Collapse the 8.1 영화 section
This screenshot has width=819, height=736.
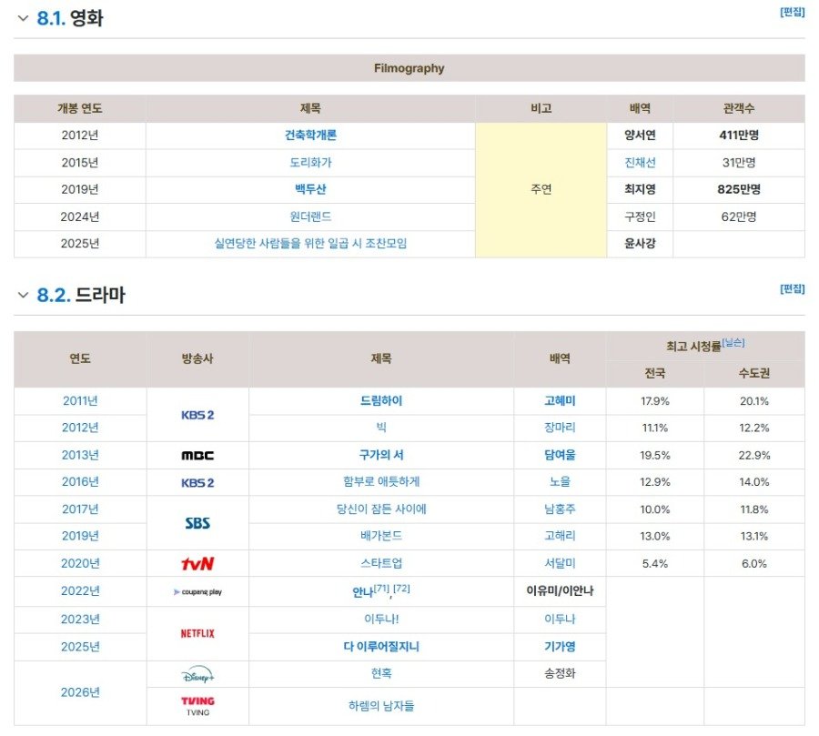[23, 18]
